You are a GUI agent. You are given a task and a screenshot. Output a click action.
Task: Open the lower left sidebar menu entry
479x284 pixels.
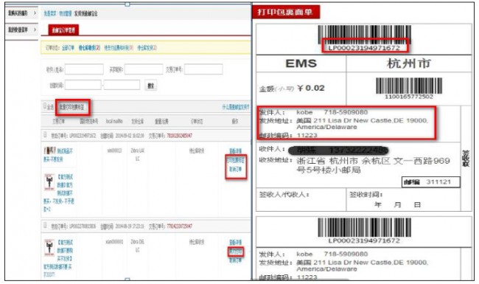tap(18, 30)
